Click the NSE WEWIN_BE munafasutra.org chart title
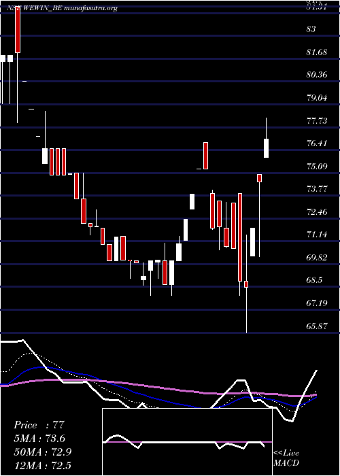The width and height of the screenshot is (340, 476). 62,8
